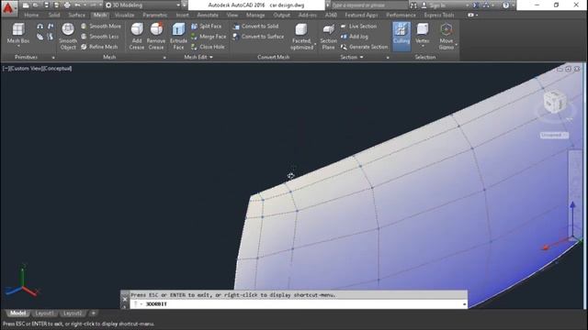
Task: Select Extrude Face tool
Action: point(178,37)
